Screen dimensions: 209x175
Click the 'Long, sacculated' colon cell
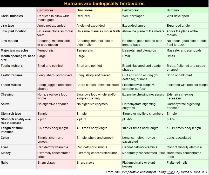pyautogui.click(x=179, y=138)
